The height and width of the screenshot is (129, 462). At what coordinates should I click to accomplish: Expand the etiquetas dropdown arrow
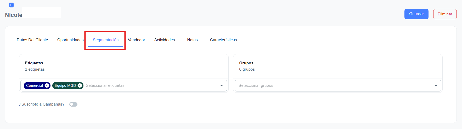pyautogui.click(x=222, y=86)
